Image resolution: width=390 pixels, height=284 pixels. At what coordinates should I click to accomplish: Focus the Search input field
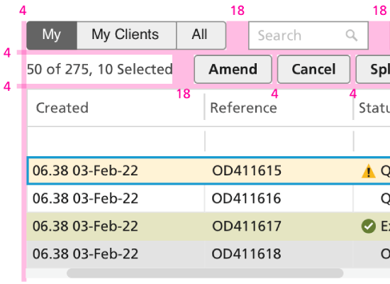(x=308, y=35)
